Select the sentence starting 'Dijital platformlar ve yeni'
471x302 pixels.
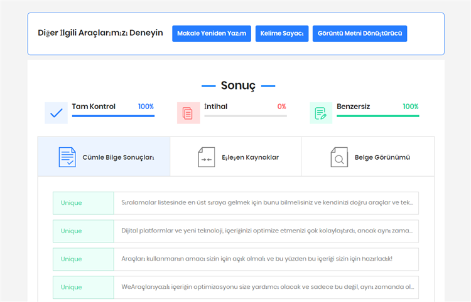pyautogui.click(x=267, y=231)
